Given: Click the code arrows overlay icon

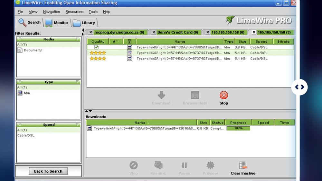Looking at the screenshot, I should click(299, 87).
